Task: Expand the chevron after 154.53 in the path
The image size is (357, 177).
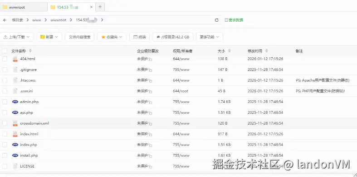Action: pyautogui.click(x=102, y=20)
